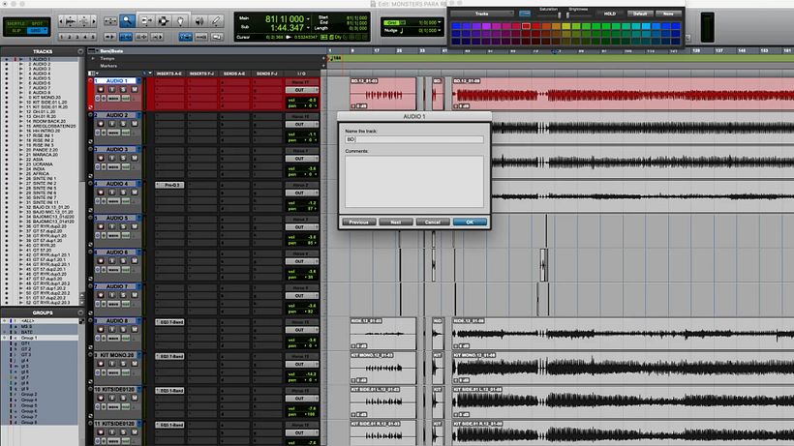Screen dimensions: 794x446
Task: Solo the AUDIO 4 track
Action: [123, 193]
